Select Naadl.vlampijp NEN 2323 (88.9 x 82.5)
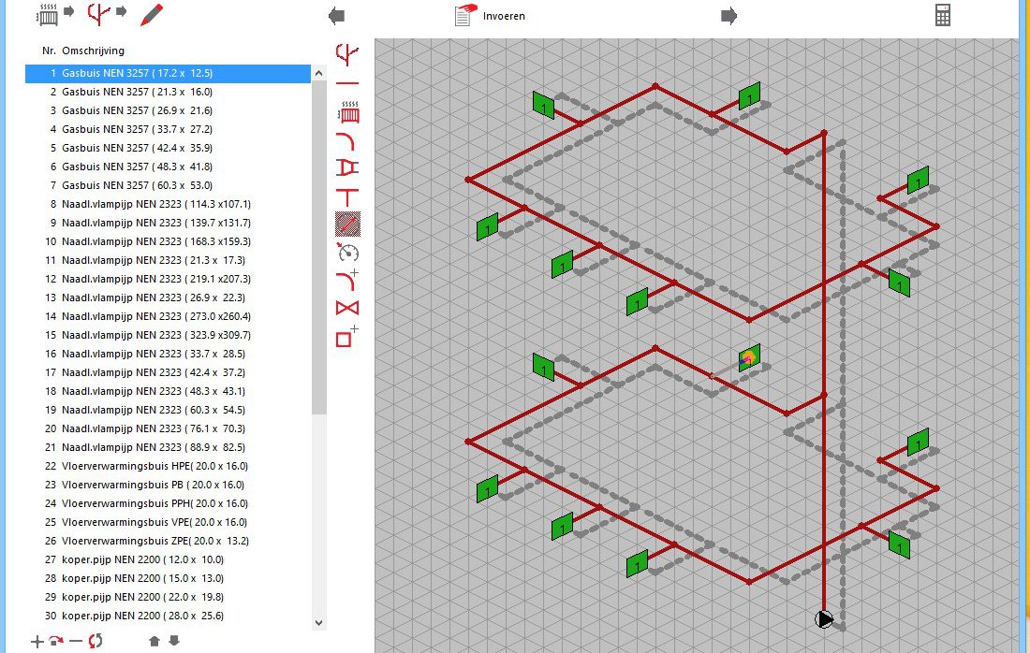 [168, 447]
